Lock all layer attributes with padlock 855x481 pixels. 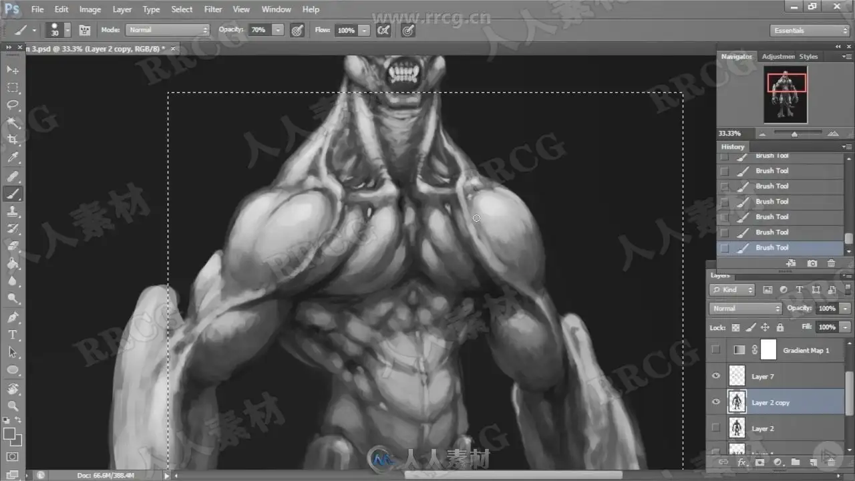click(780, 327)
